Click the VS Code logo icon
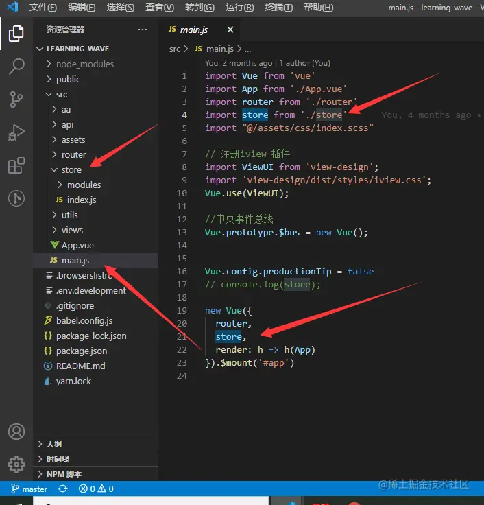Screen dimensions: 484x505 click(12, 7)
